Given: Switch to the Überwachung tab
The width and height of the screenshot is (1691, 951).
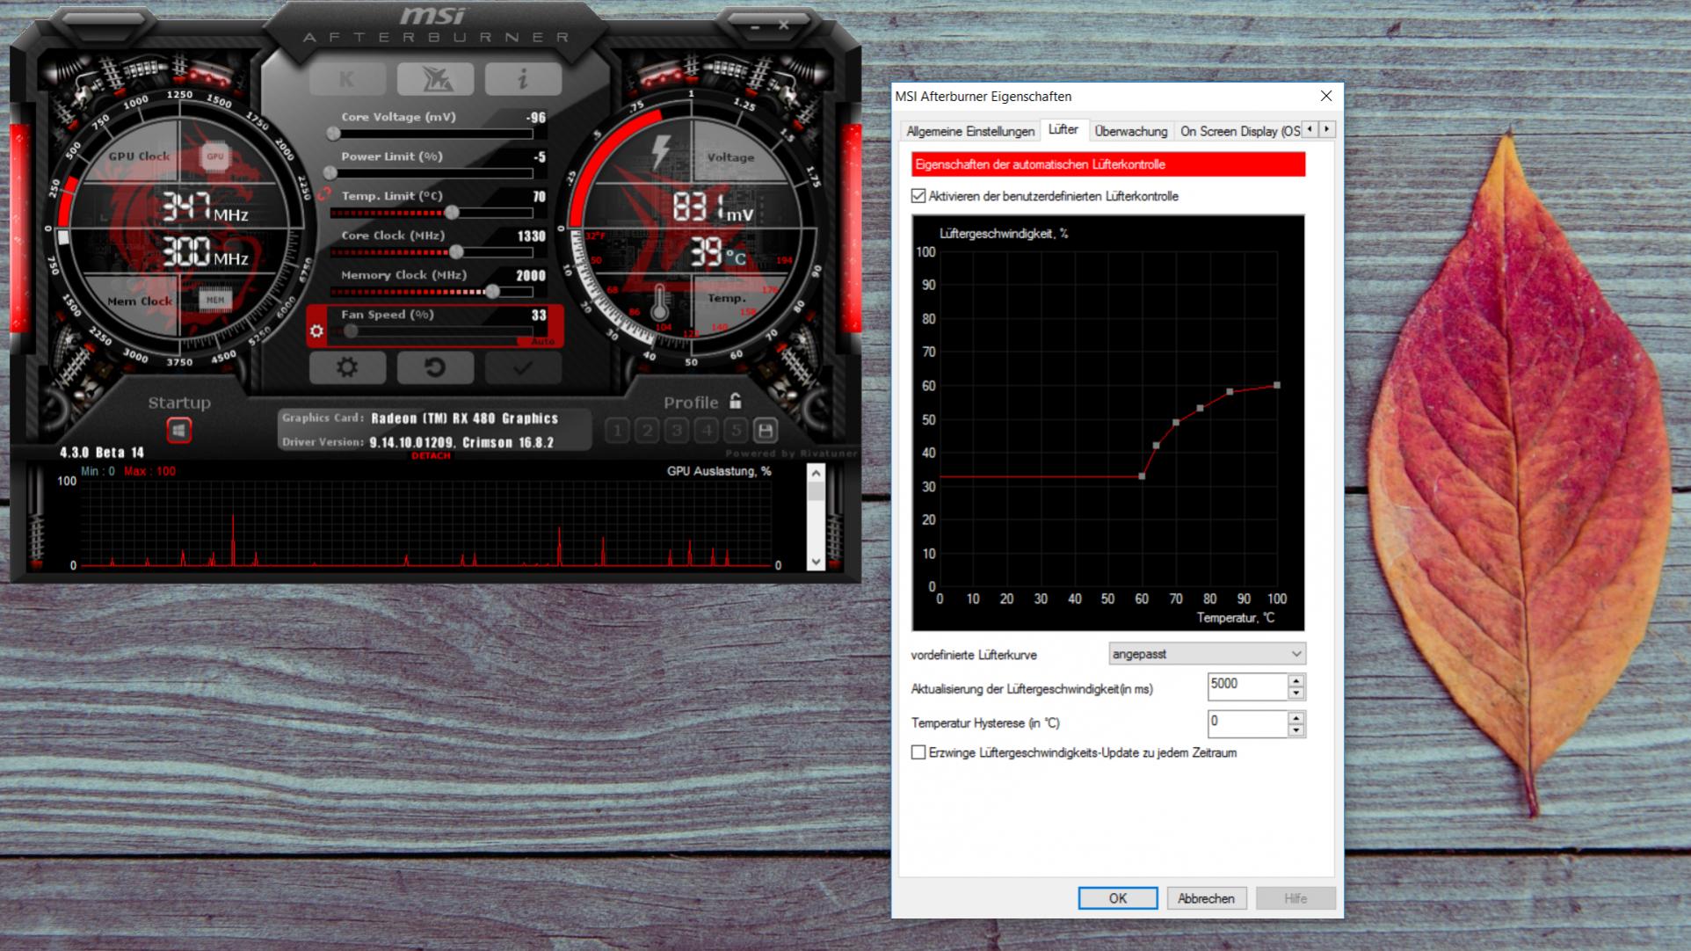Looking at the screenshot, I should pyautogui.click(x=1130, y=131).
